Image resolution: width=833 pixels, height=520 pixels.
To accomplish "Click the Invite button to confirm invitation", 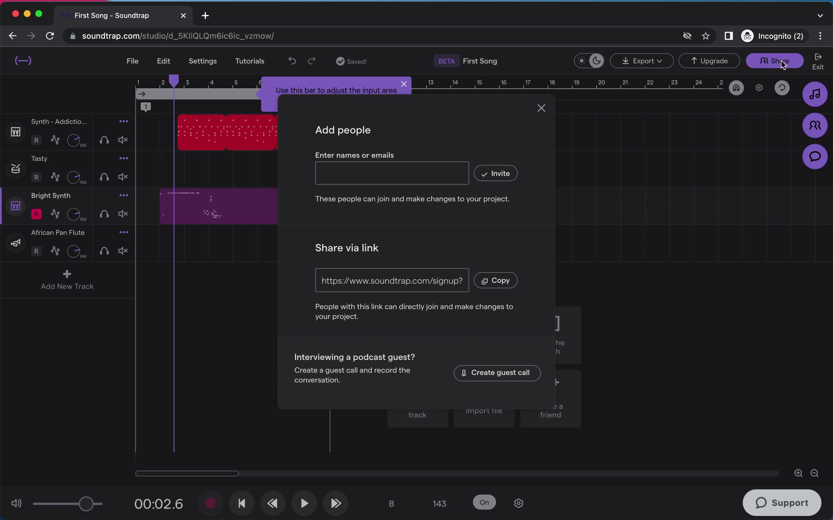I will [x=495, y=173].
